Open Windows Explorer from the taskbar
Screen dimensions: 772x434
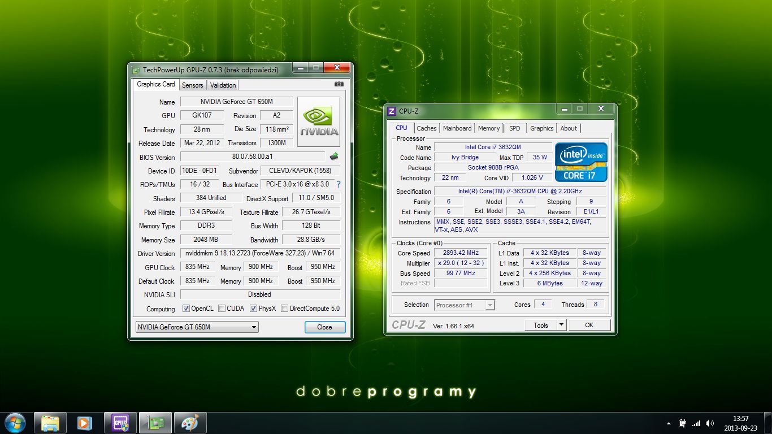(x=50, y=423)
